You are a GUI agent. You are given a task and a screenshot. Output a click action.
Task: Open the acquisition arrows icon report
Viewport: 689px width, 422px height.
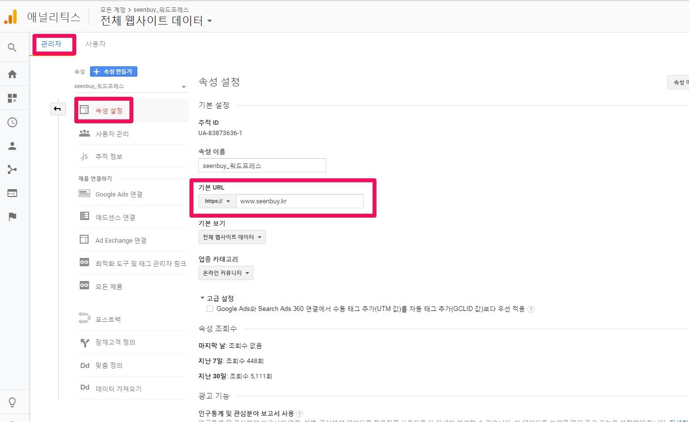(12, 169)
